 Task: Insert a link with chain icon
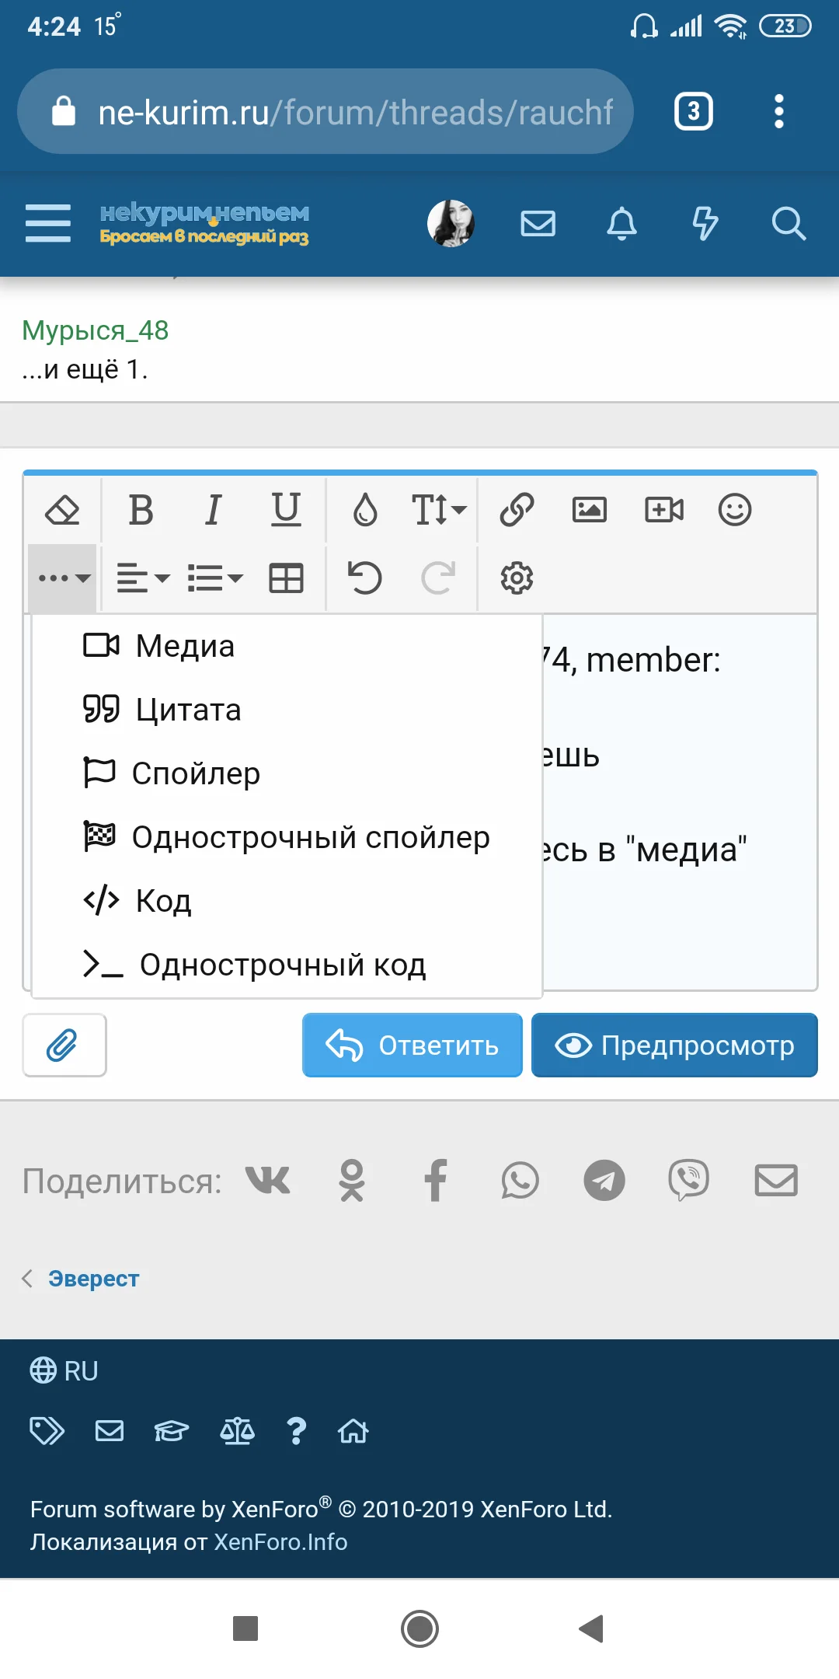517,511
